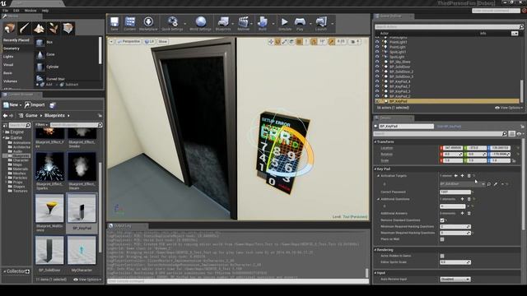Select the scale gizmo icon in viewport
Image resolution: width=527 pixels, height=296 pixels.
(285, 42)
